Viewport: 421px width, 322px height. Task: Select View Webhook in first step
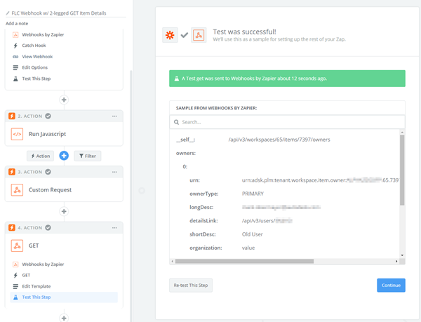(x=37, y=56)
